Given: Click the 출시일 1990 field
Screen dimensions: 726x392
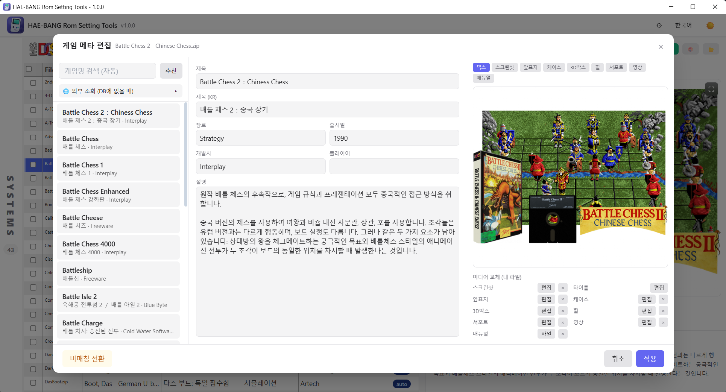Looking at the screenshot, I should click(394, 138).
